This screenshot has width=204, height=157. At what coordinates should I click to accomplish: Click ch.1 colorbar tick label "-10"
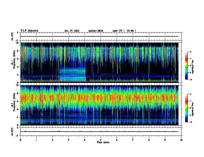point(190,80)
